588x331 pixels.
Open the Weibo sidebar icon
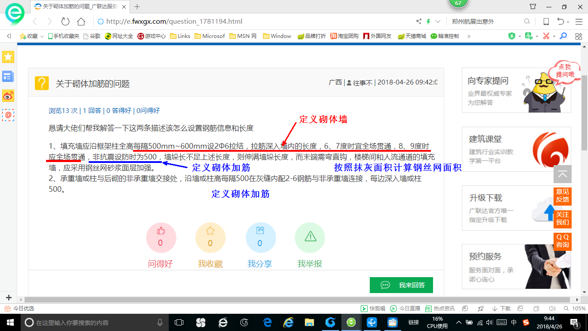click(x=8, y=96)
